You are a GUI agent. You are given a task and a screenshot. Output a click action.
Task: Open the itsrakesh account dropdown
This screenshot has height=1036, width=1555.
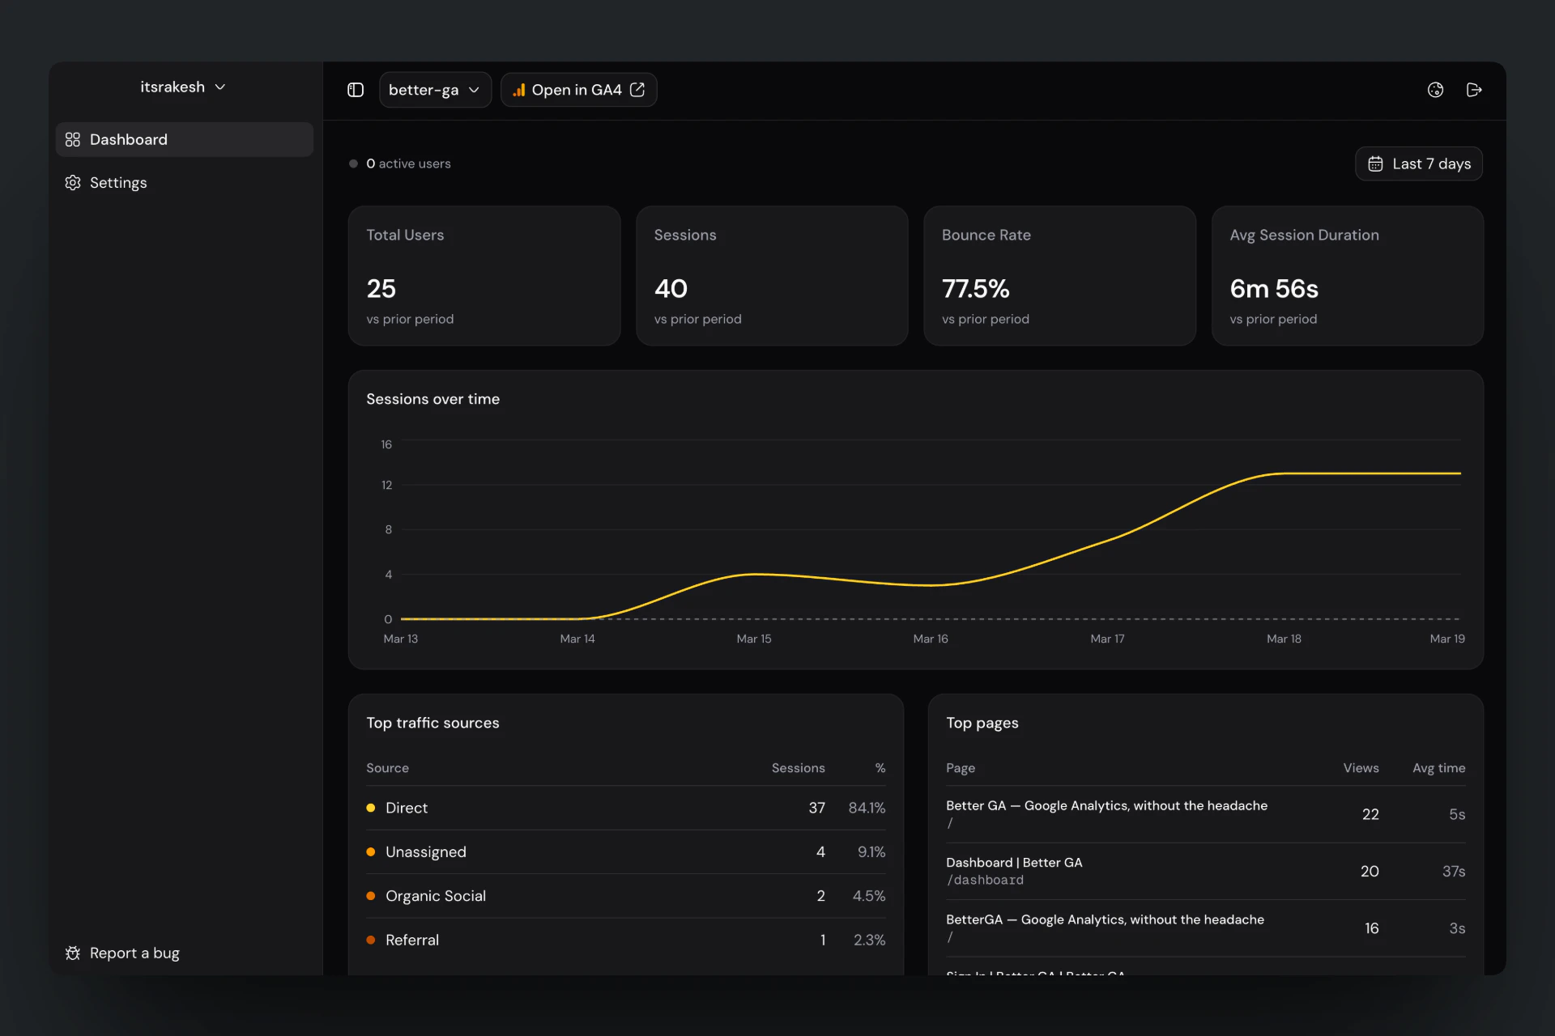tap(183, 87)
